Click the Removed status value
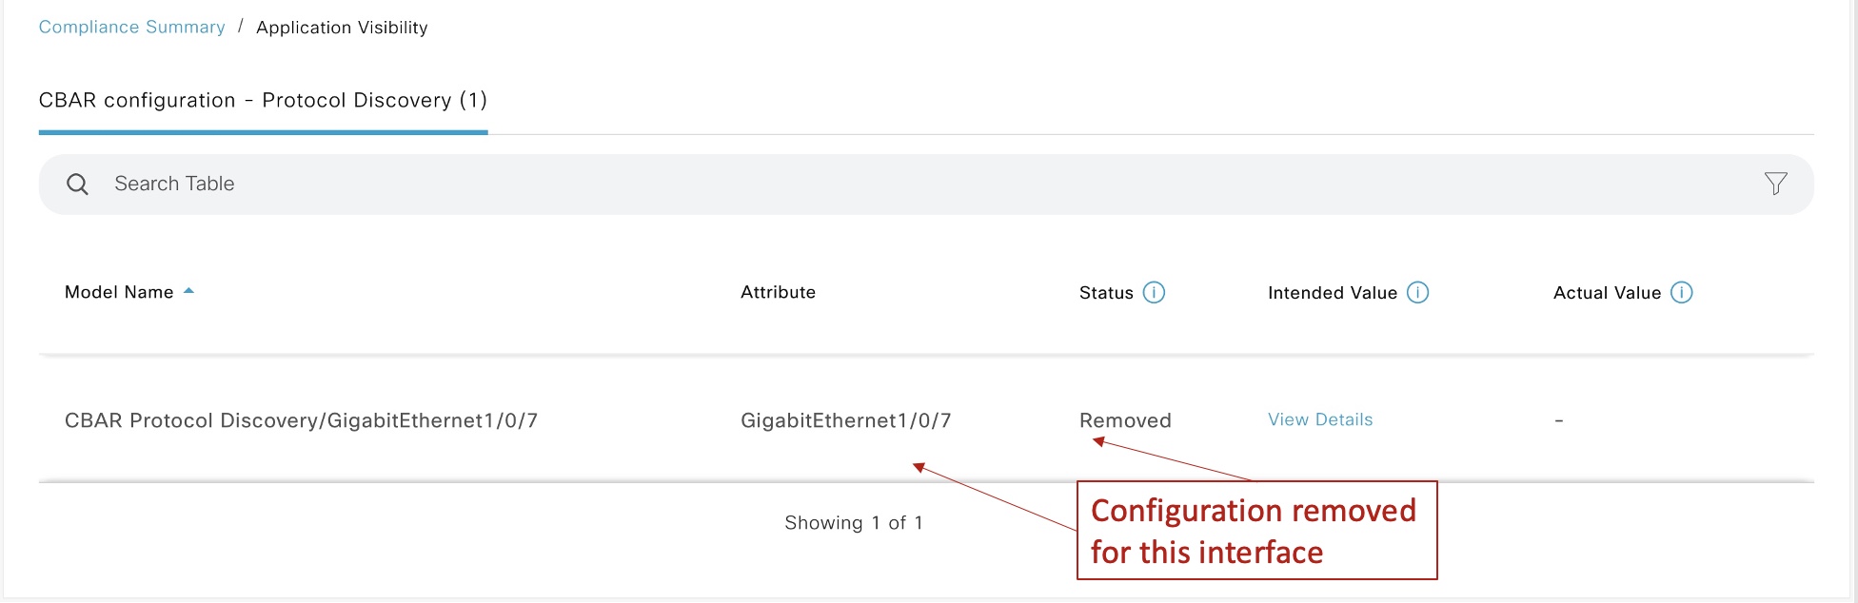1858x603 pixels. (1125, 420)
